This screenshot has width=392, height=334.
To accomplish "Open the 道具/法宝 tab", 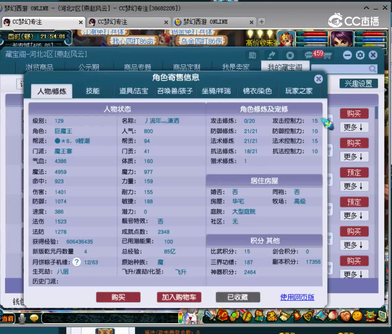I will [x=134, y=91].
